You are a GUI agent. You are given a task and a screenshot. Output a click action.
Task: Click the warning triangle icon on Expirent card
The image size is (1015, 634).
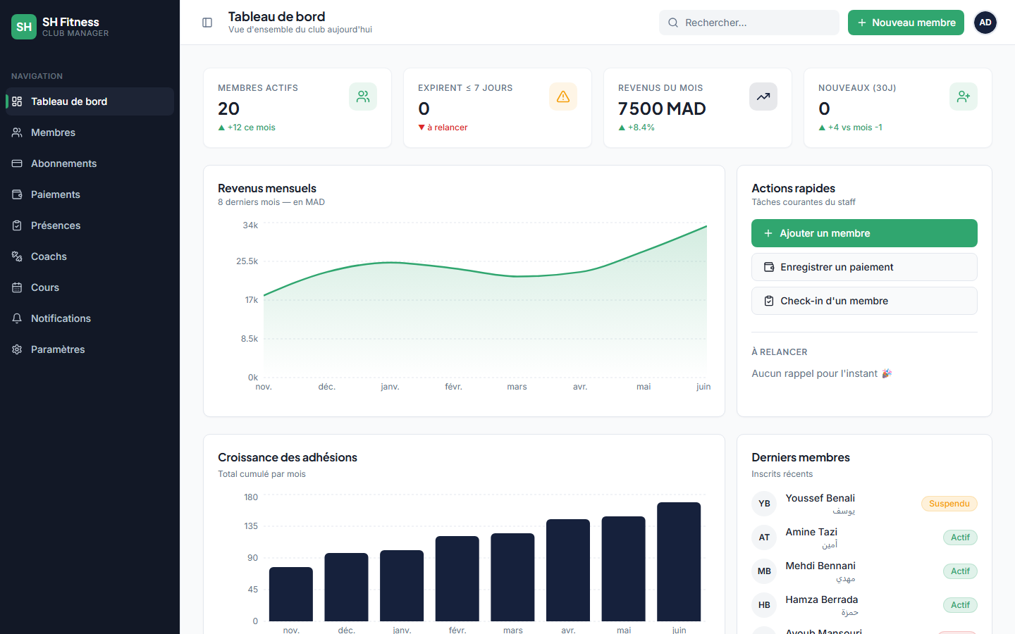click(563, 97)
